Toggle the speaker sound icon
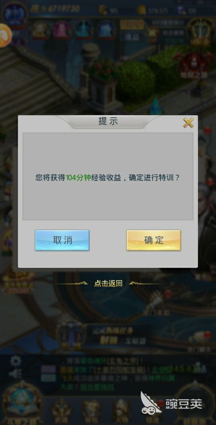Image resolution: width=216 pixels, height=425 pixels. (15, 374)
